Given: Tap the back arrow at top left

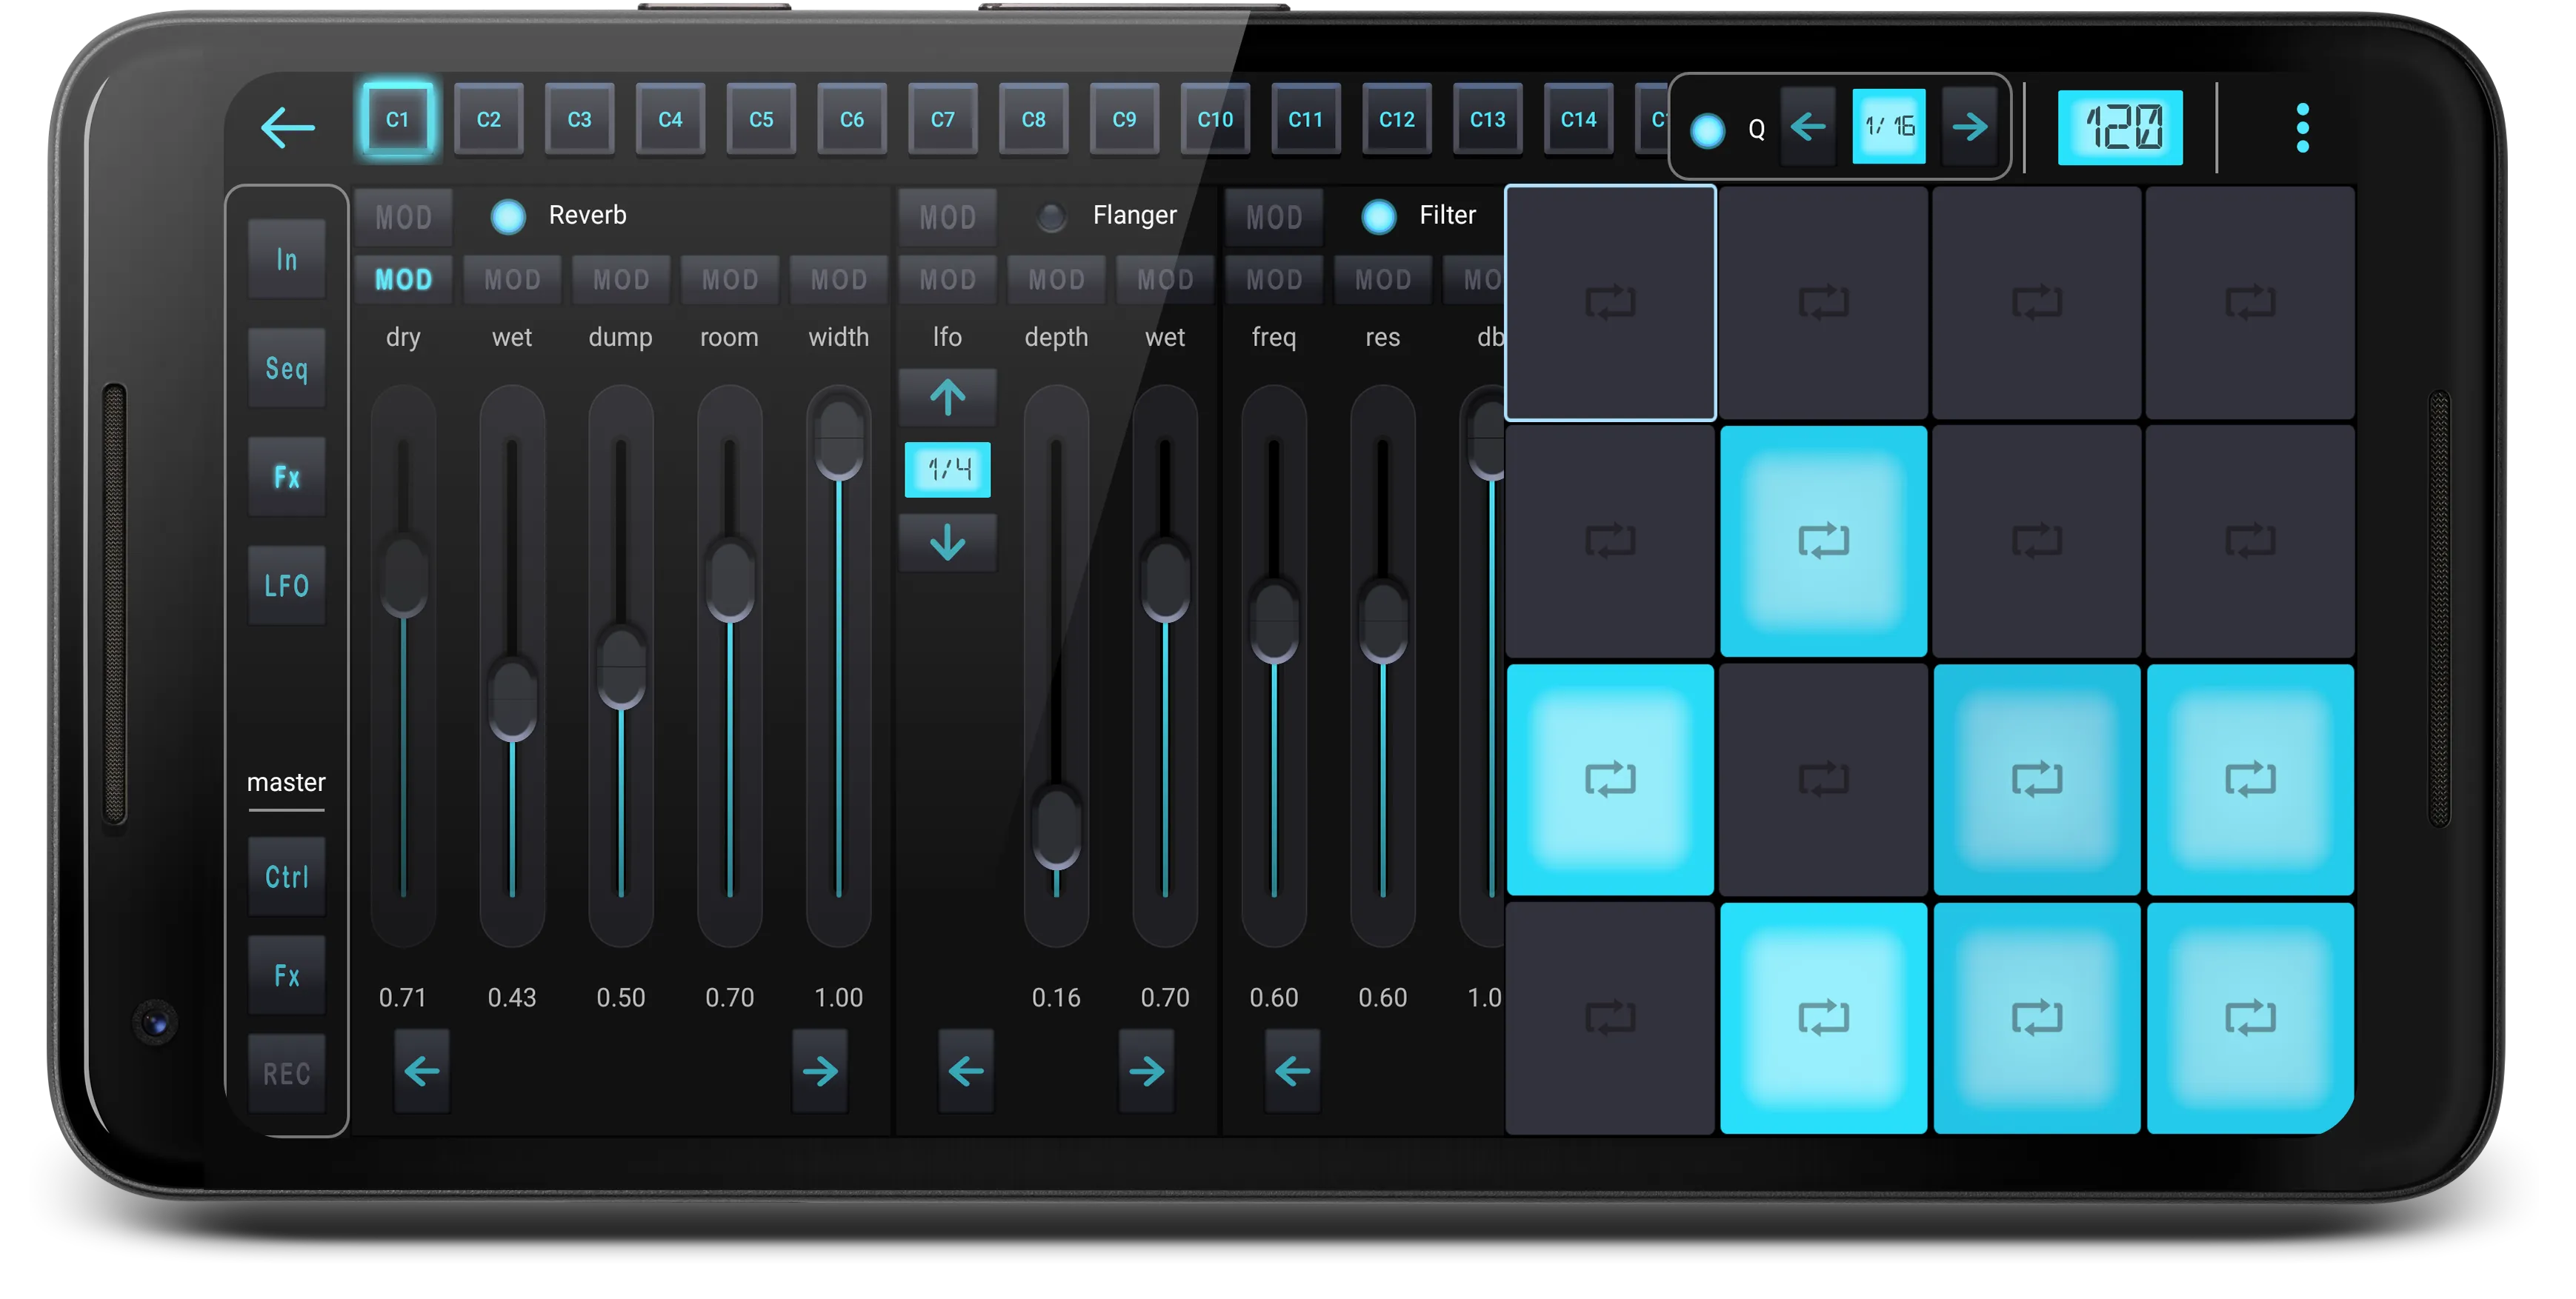Looking at the screenshot, I should click(287, 127).
